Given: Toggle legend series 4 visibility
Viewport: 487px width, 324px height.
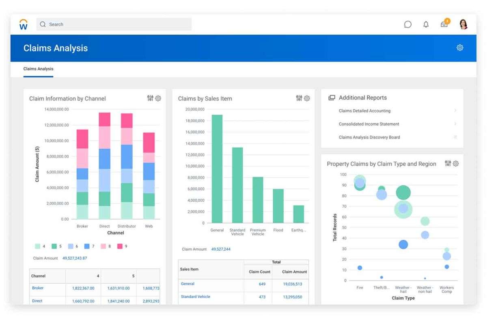Looking at the screenshot, I should pyautogui.click(x=38, y=246).
